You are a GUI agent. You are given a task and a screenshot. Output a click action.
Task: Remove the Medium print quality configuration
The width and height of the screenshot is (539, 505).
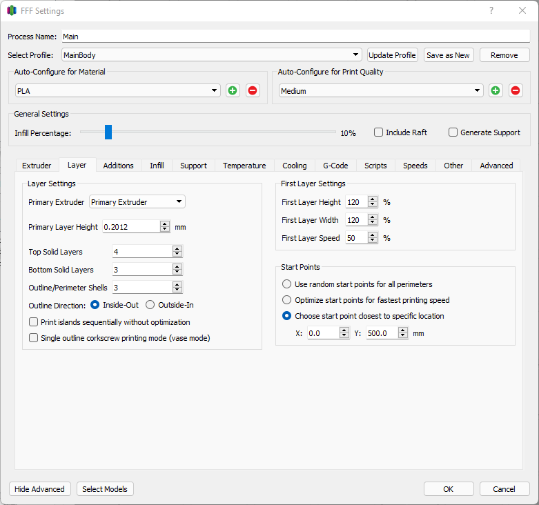pyautogui.click(x=516, y=90)
